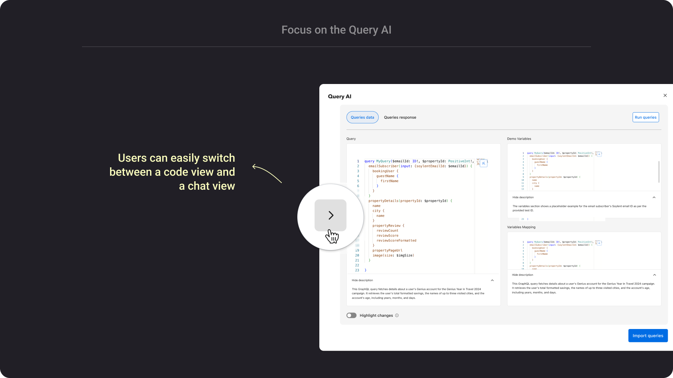Image resolution: width=673 pixels, height=378 pixels.
Task: Click the 'Query AI' dialog title
Action: pyautogui.click(x=339, y=97)
